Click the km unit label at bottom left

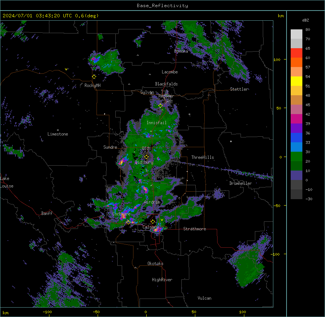[x=6, y=313]
